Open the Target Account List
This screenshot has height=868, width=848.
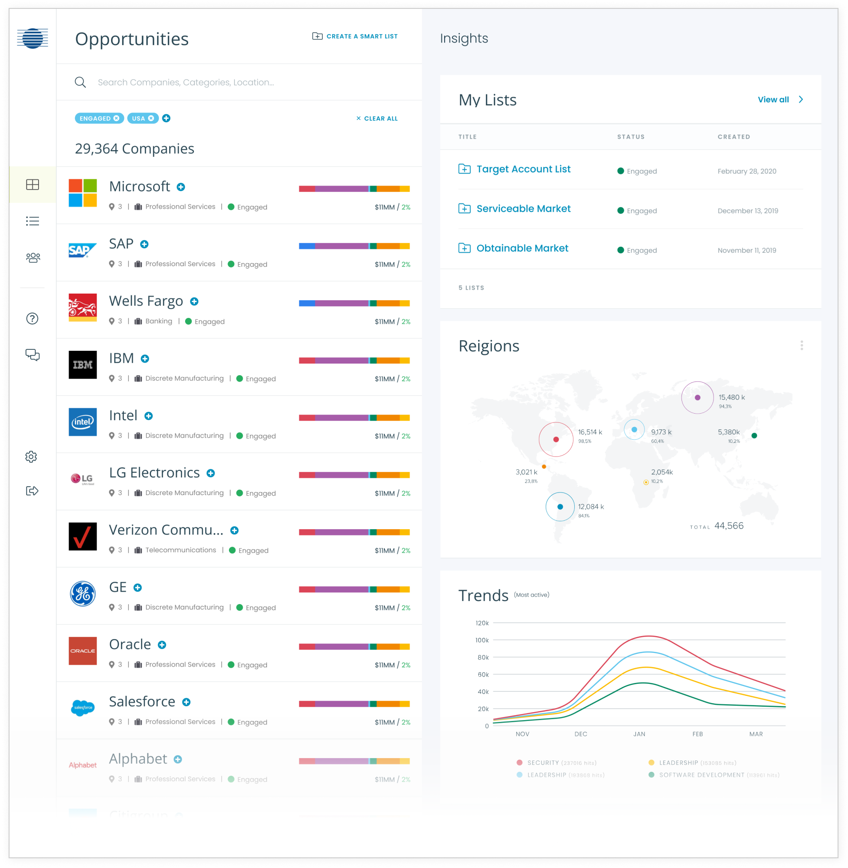click(x=523, y=169)
